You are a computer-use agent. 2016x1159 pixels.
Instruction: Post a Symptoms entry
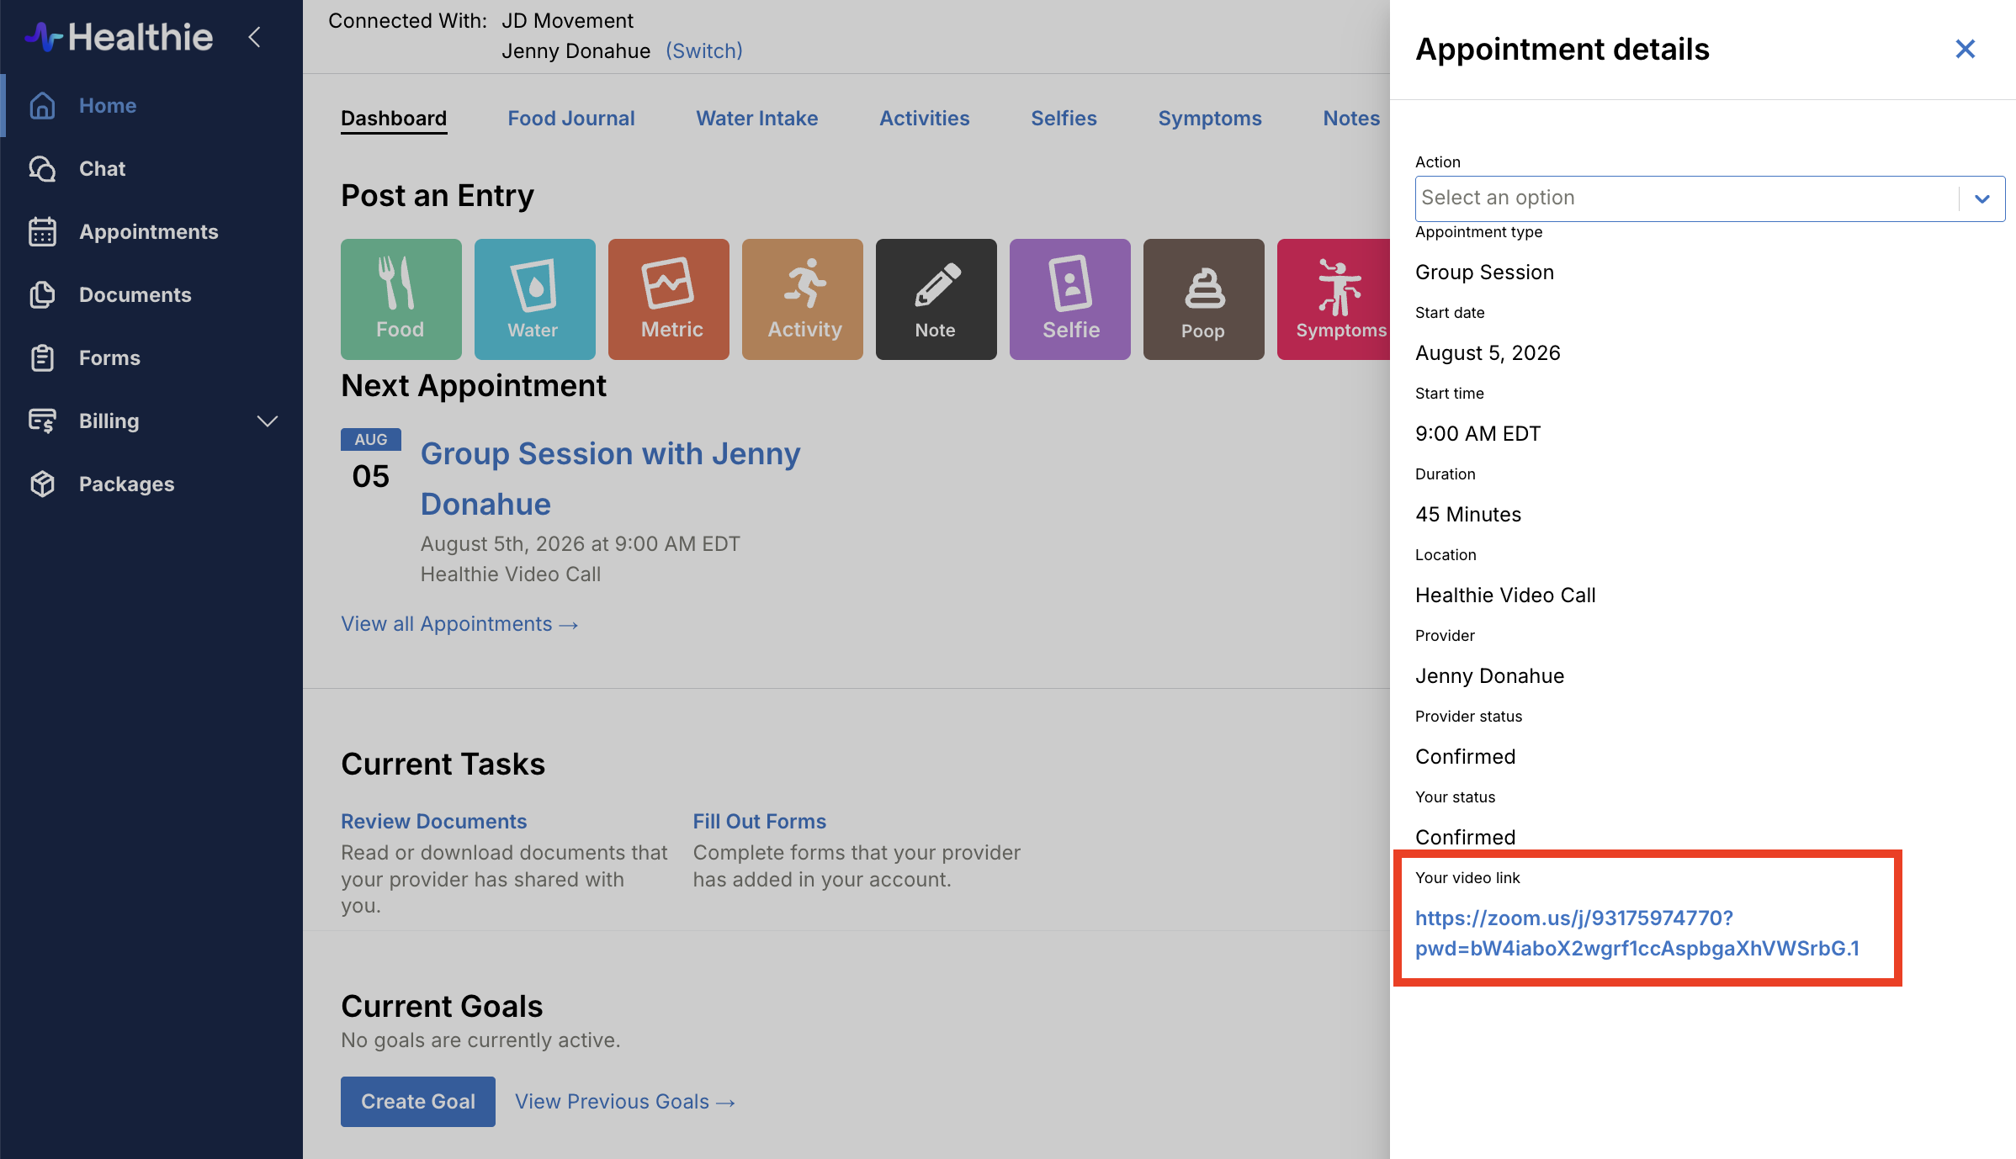[x=1334, y=299]
